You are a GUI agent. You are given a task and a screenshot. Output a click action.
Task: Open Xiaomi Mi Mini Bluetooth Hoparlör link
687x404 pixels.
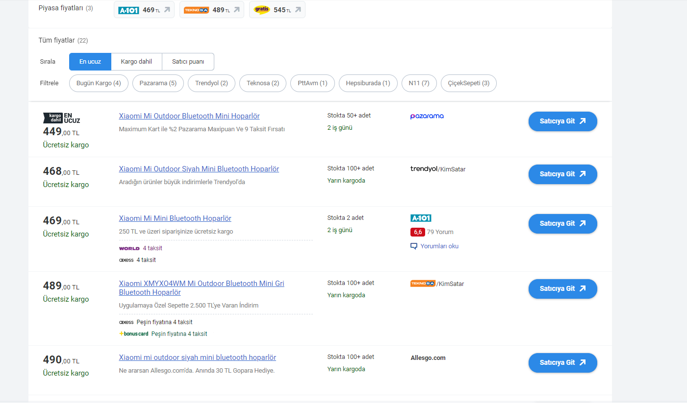(x=175, y=218)
